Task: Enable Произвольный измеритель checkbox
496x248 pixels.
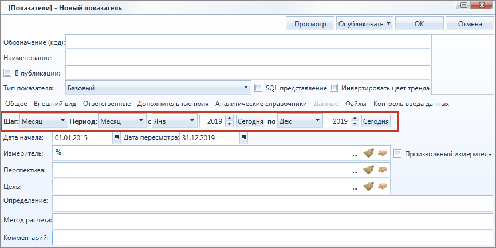Action: [x=397, y=154]
